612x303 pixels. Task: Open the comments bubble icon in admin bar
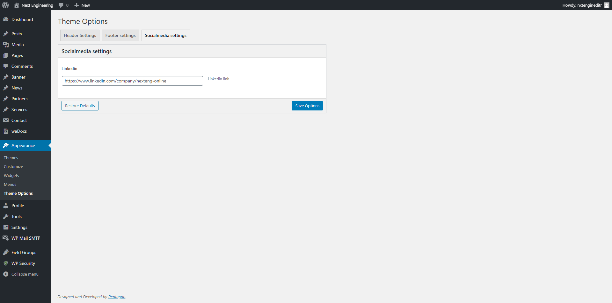61,5
